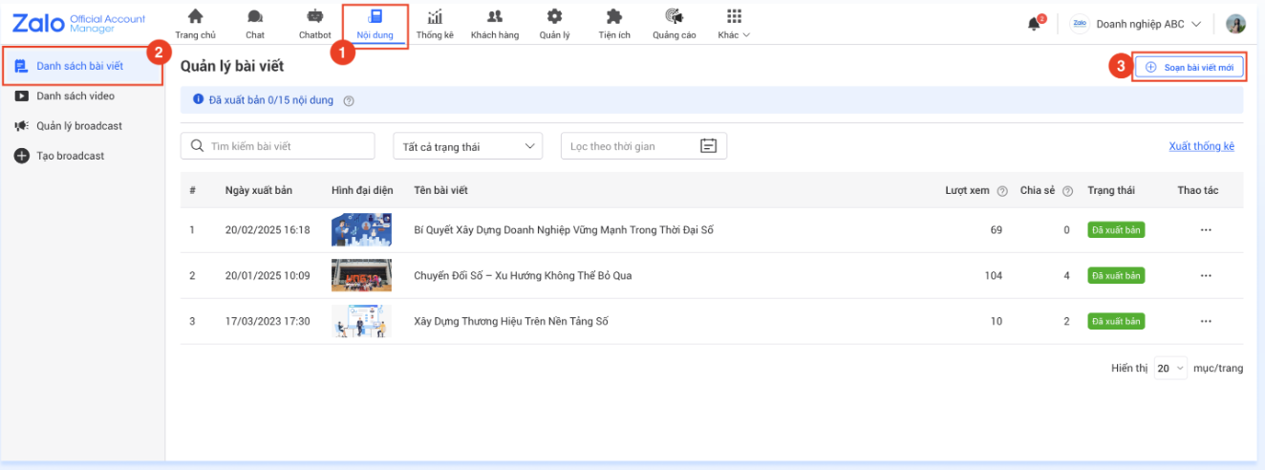Open article Bí Quyết Xây Dựng Doanh Nghiệp Vững Mạnh
Image resolution: width=1265 pixels, height=470 pixels.
(x=564, y=230)
